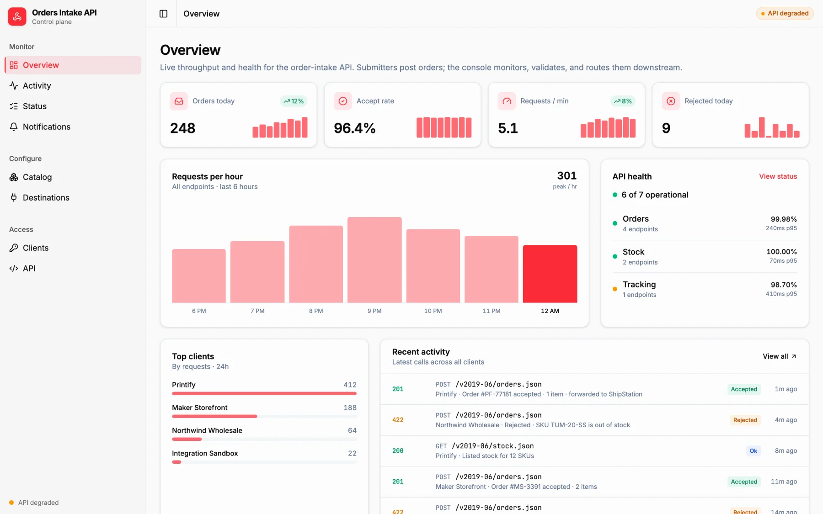The image size is (823, 514).
Task: Open the Destinations section
Action: pos(73,198)
